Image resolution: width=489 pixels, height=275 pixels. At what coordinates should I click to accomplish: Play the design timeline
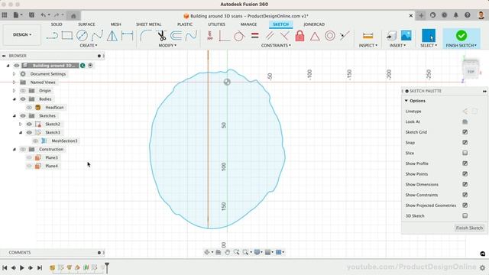pos(22,267)
